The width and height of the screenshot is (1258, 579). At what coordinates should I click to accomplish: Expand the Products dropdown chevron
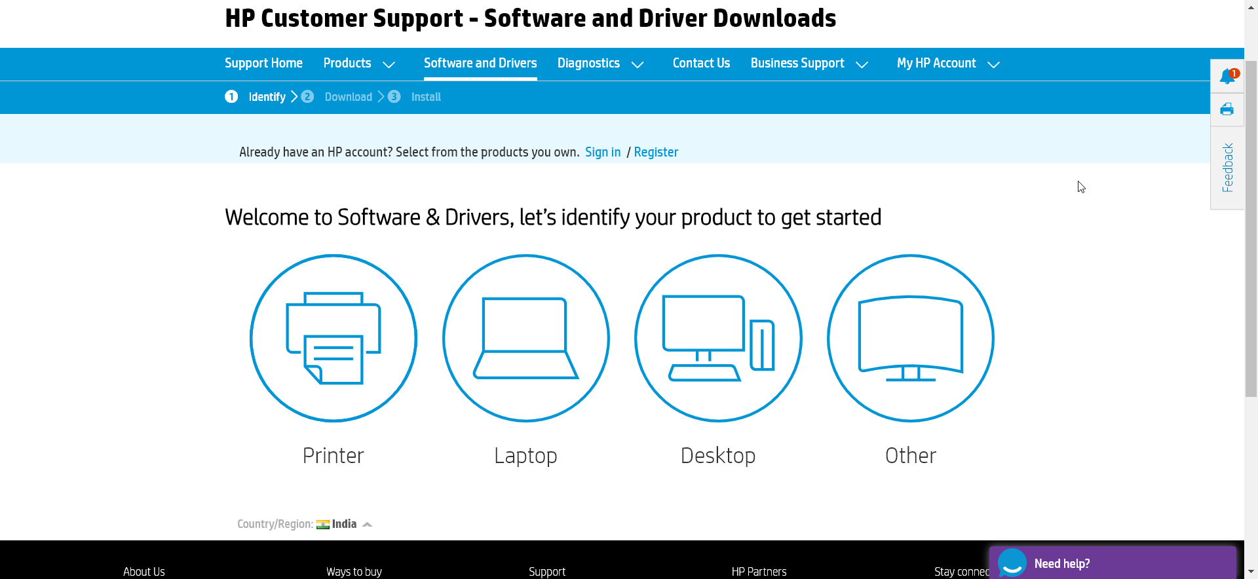[x=389, y=65]
